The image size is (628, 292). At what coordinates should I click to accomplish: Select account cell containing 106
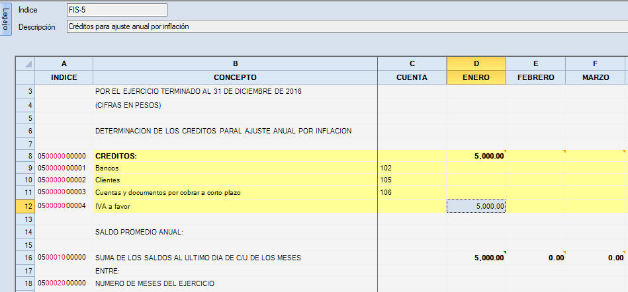pyautogui.click(x=412, y=193)
